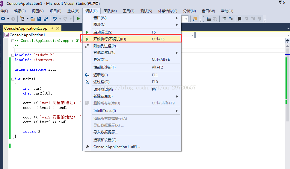Click the Save All icon

46,19
